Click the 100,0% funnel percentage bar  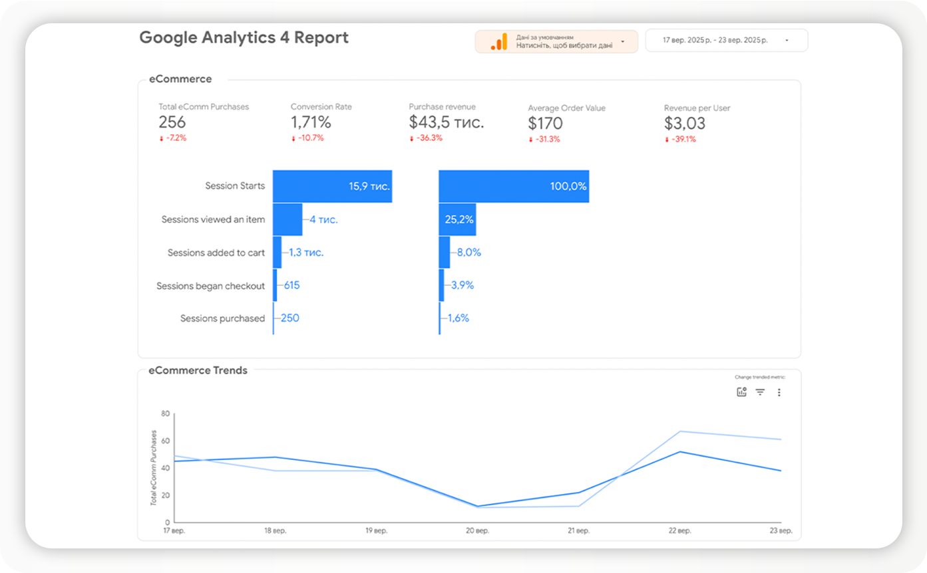click(513, 186)
